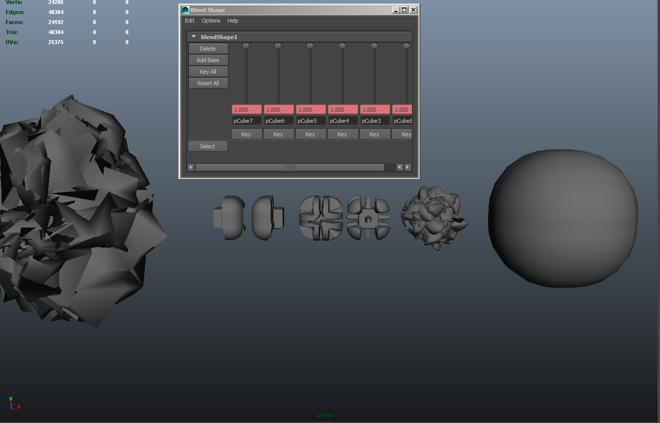Click the pCube7 weight value field
Image resolution: width=660 pixels, height=423 pixels.
[x=246, y=109]
